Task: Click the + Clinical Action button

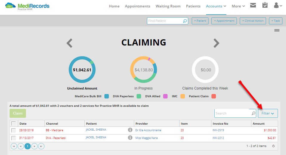Action: [253, 21]
